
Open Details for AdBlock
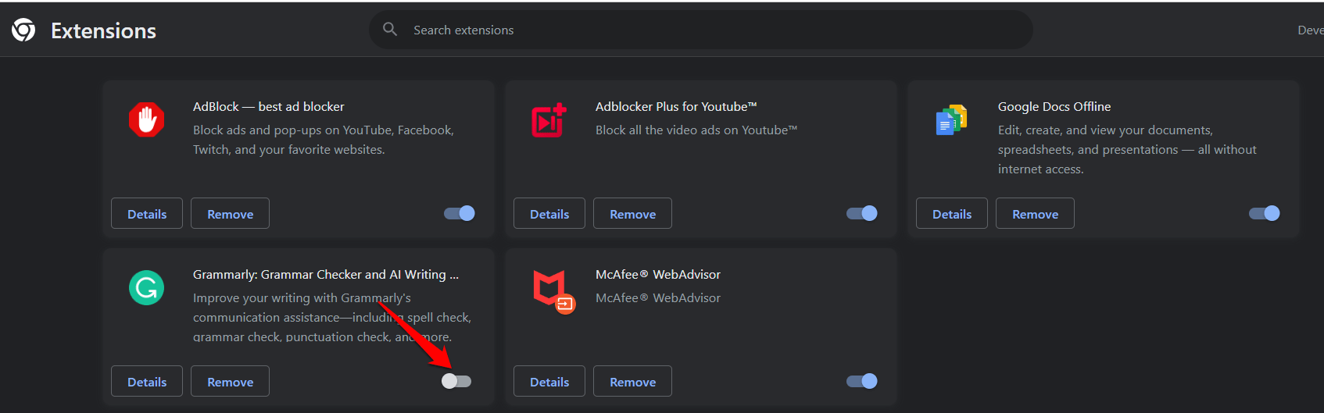[x=147, y=214]
